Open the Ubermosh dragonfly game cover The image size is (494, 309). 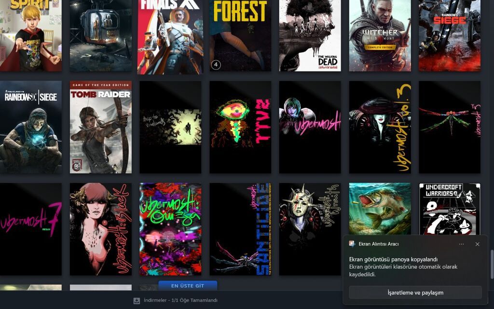coord(450,127)
